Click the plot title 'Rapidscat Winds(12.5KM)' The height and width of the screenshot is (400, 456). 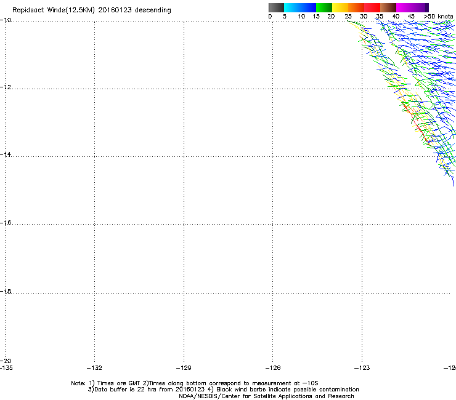54,10
